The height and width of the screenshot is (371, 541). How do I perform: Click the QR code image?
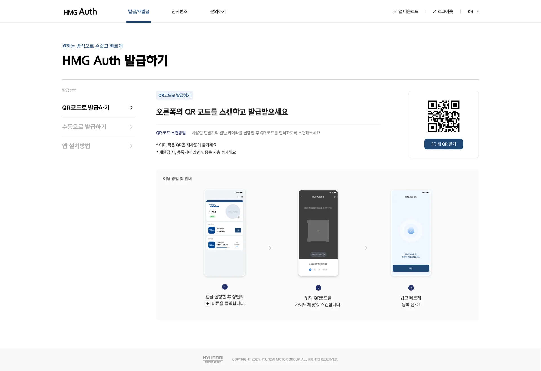point(444,116)
